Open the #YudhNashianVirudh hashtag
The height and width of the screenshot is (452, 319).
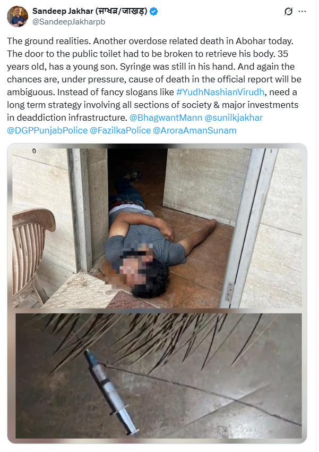220,92
